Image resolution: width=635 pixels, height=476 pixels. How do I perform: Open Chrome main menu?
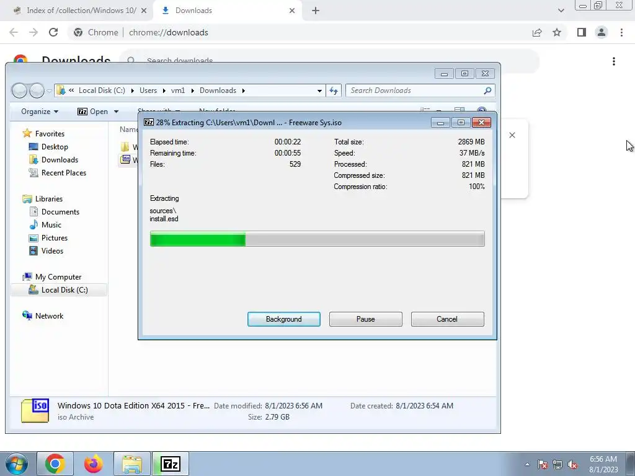point(621,32)
